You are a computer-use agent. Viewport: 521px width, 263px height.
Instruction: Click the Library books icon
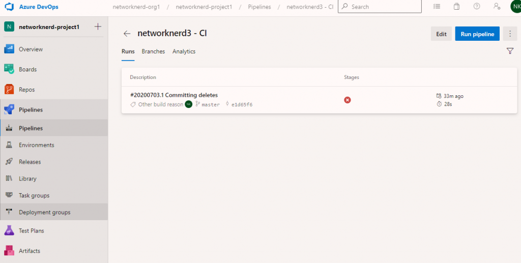(x=9, y=178)
